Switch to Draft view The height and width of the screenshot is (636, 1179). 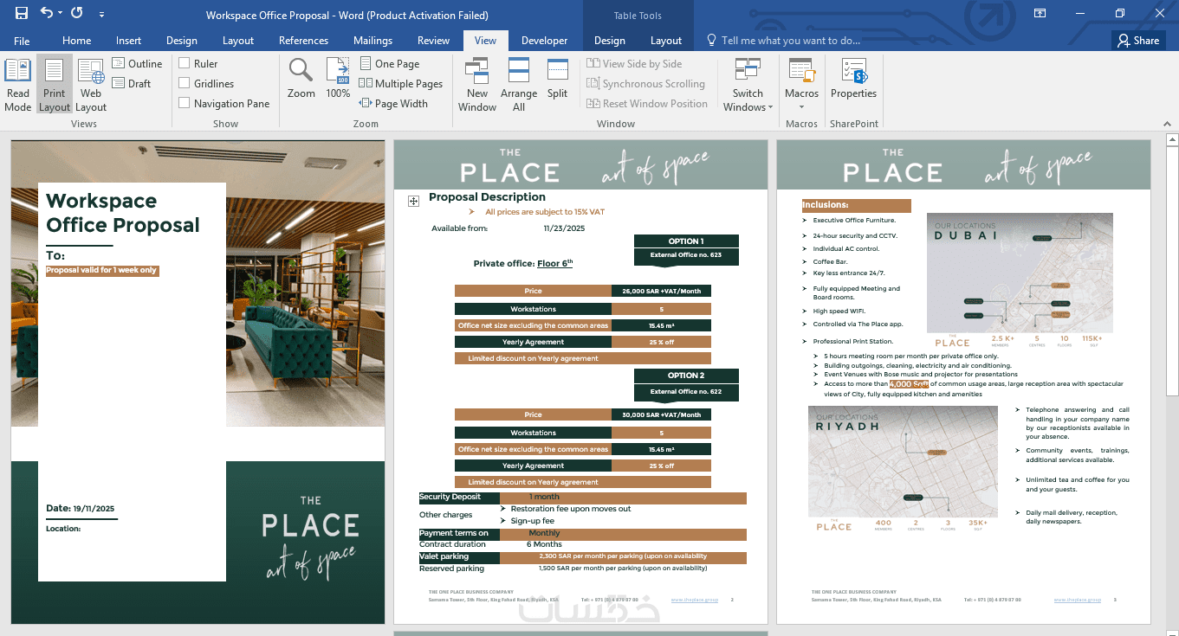coord(132,83)
